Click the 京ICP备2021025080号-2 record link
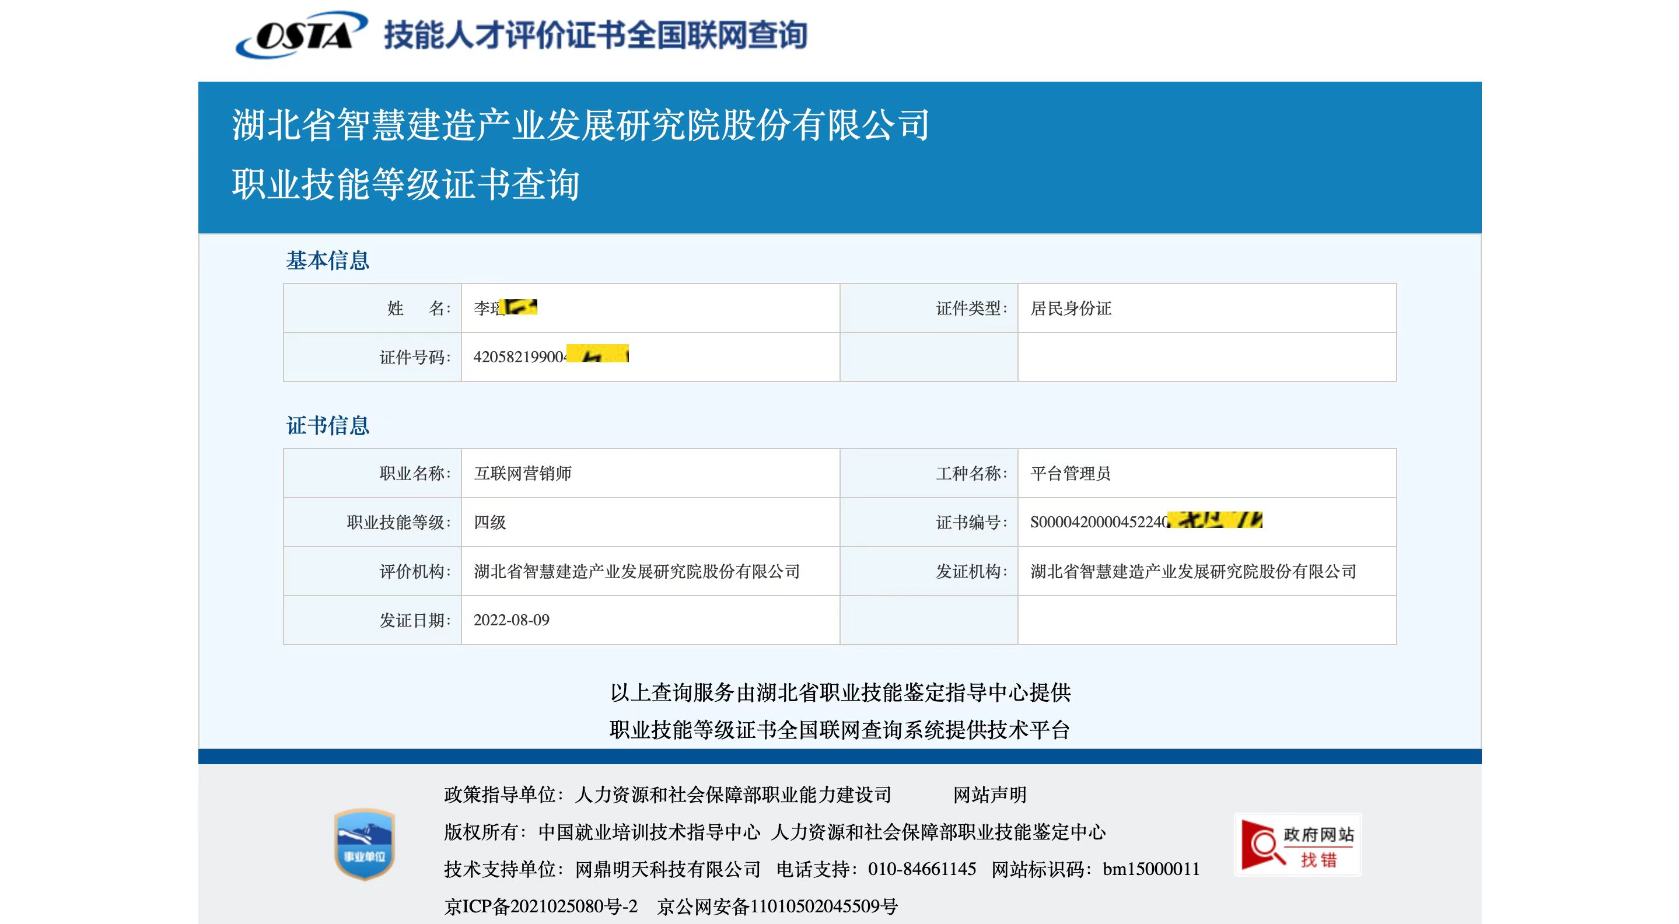1679x924 pixels. point(541,907)
